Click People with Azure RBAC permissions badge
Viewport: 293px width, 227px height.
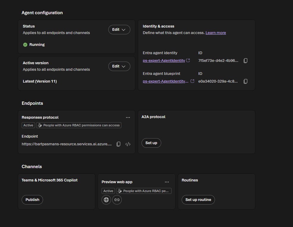point(79,125)
